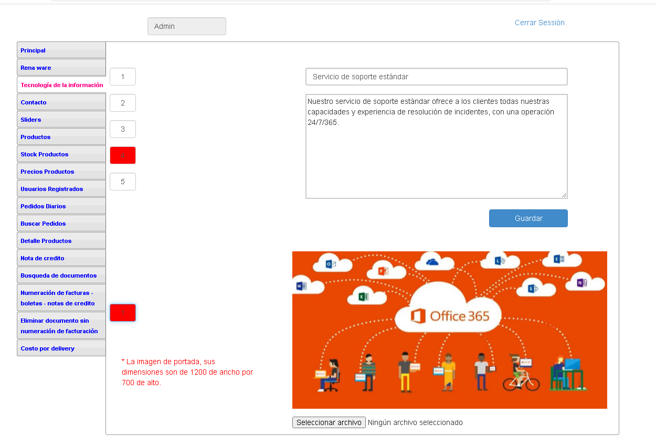Select item number 2 button
Screen dimensions: 656x446
[123, 103]
